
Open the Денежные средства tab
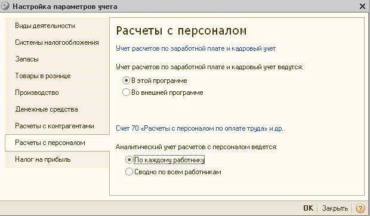(57, 109)
